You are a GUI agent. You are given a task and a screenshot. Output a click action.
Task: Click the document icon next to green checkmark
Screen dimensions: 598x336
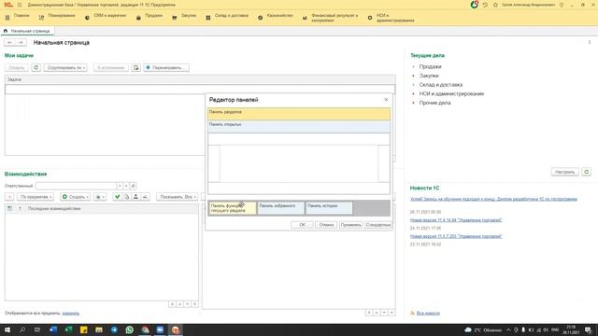(127, 197)
